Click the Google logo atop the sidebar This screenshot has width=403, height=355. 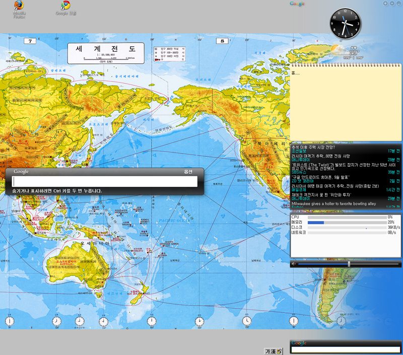point(297,4)
